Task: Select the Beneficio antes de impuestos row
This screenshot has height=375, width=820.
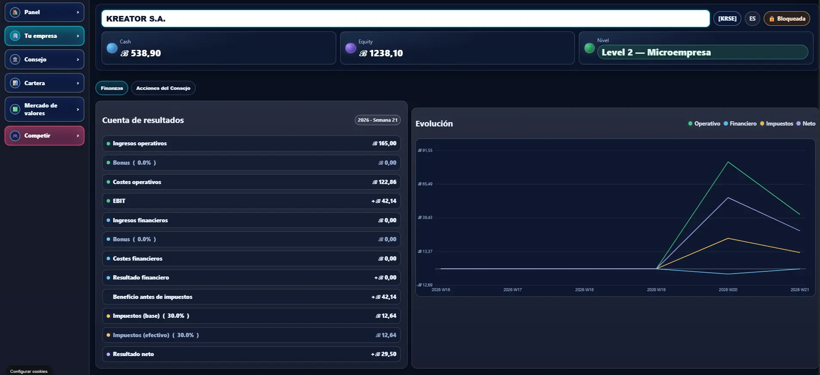Action: 251,297
